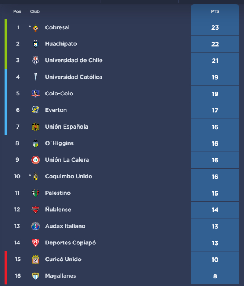Viewport: 244px width, 286px height.
Task: Click Curicó Unido's 10 points cell
Action: tap(215, 260)
